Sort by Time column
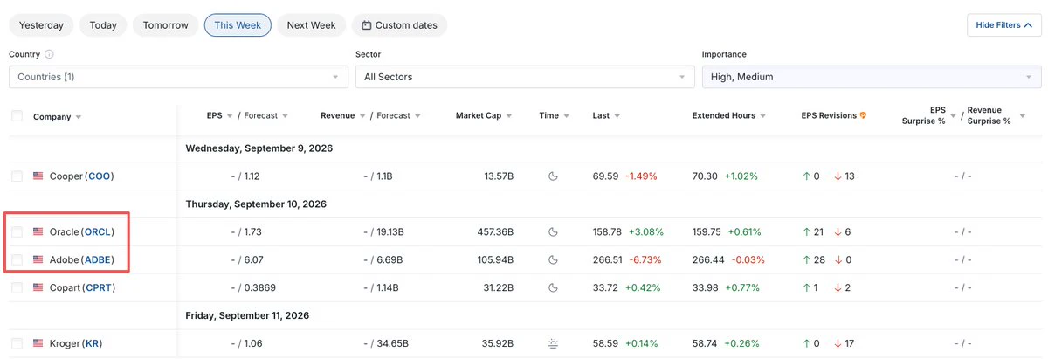Screen dimensions: 1048x359 coord(554,115)
